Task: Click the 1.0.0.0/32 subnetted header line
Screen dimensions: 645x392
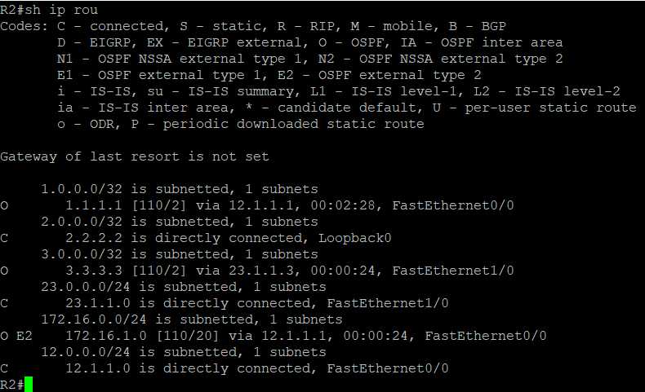Action: 180,189
